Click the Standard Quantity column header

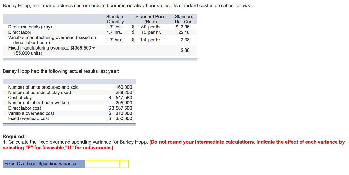coord(115,19)
